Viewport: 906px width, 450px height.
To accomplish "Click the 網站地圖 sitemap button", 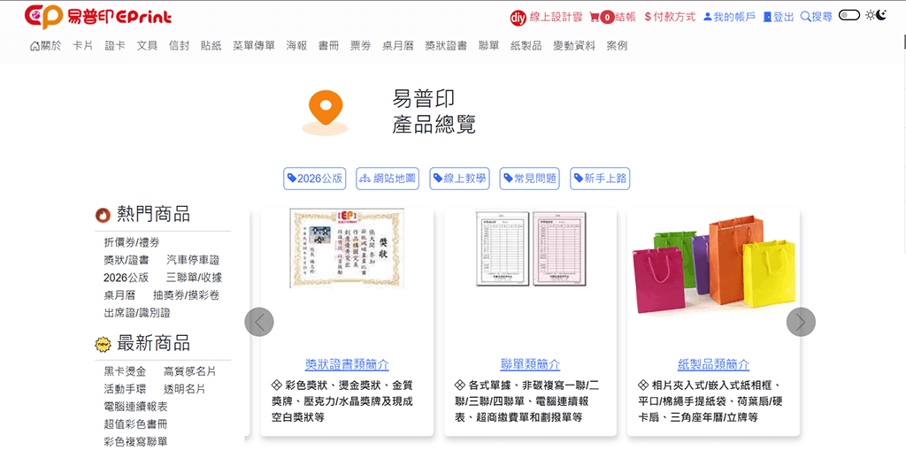I will [388, 179].
